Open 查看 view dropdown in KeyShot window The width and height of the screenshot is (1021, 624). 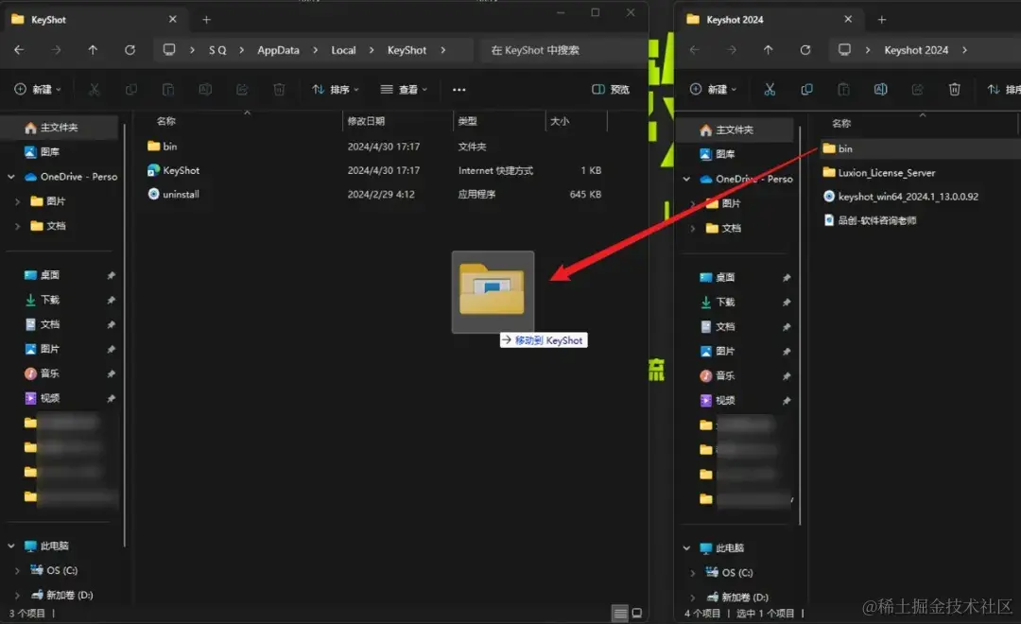(x=404, y=89)
